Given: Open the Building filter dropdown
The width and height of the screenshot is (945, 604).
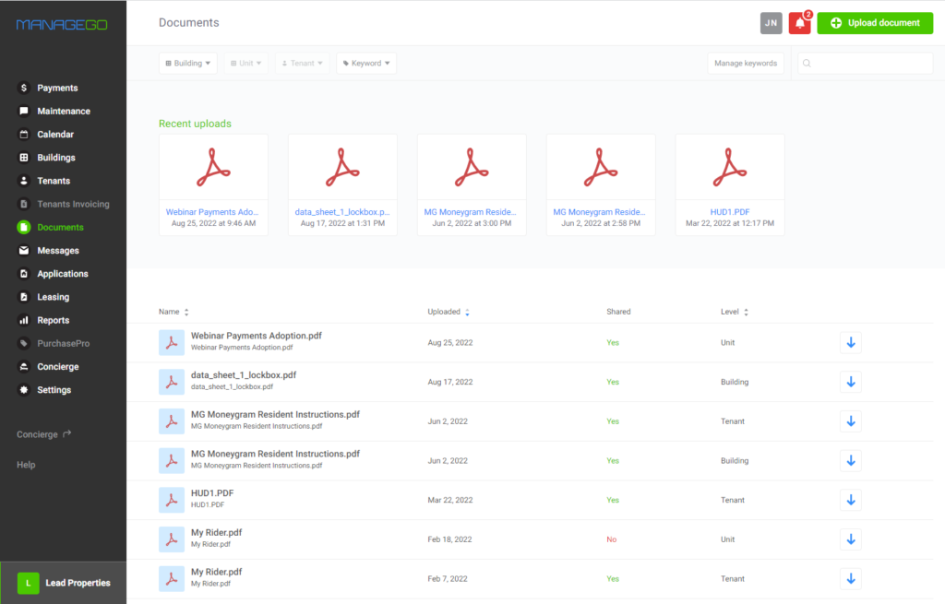Looking at the screenshot, I should click(x=187, y=63).
